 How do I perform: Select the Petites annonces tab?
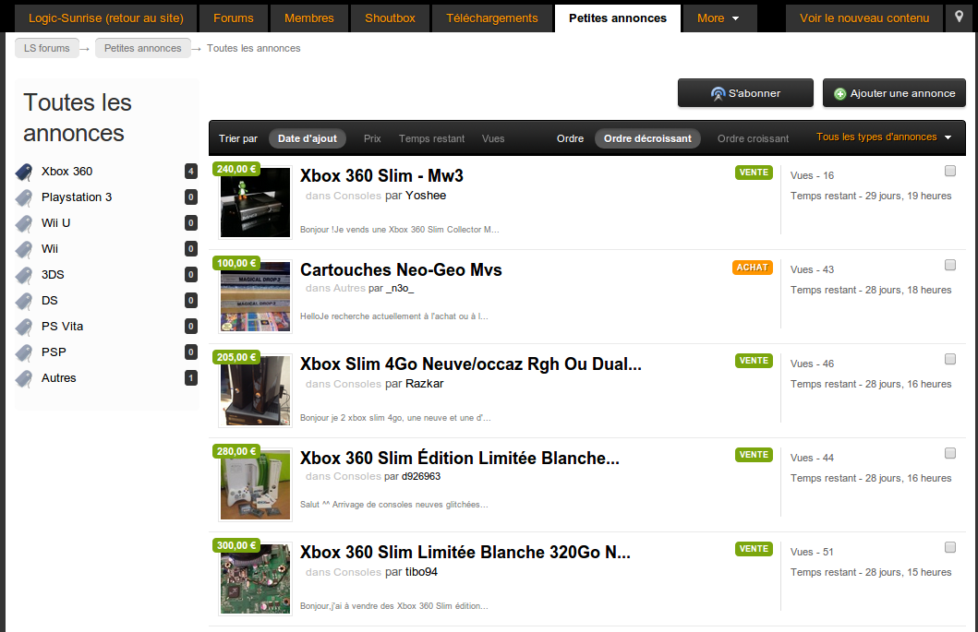[x=618, y=18]
